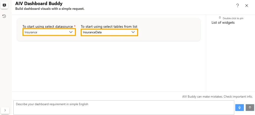Click the select tables from list label
The image size is (255, 115).
(109, 26)
